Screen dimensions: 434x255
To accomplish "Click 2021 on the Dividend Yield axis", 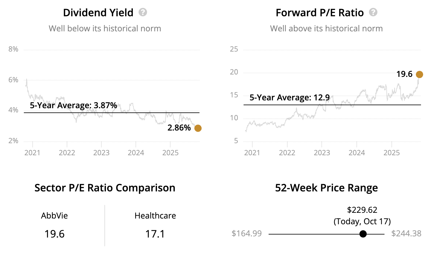I will 32,153.
